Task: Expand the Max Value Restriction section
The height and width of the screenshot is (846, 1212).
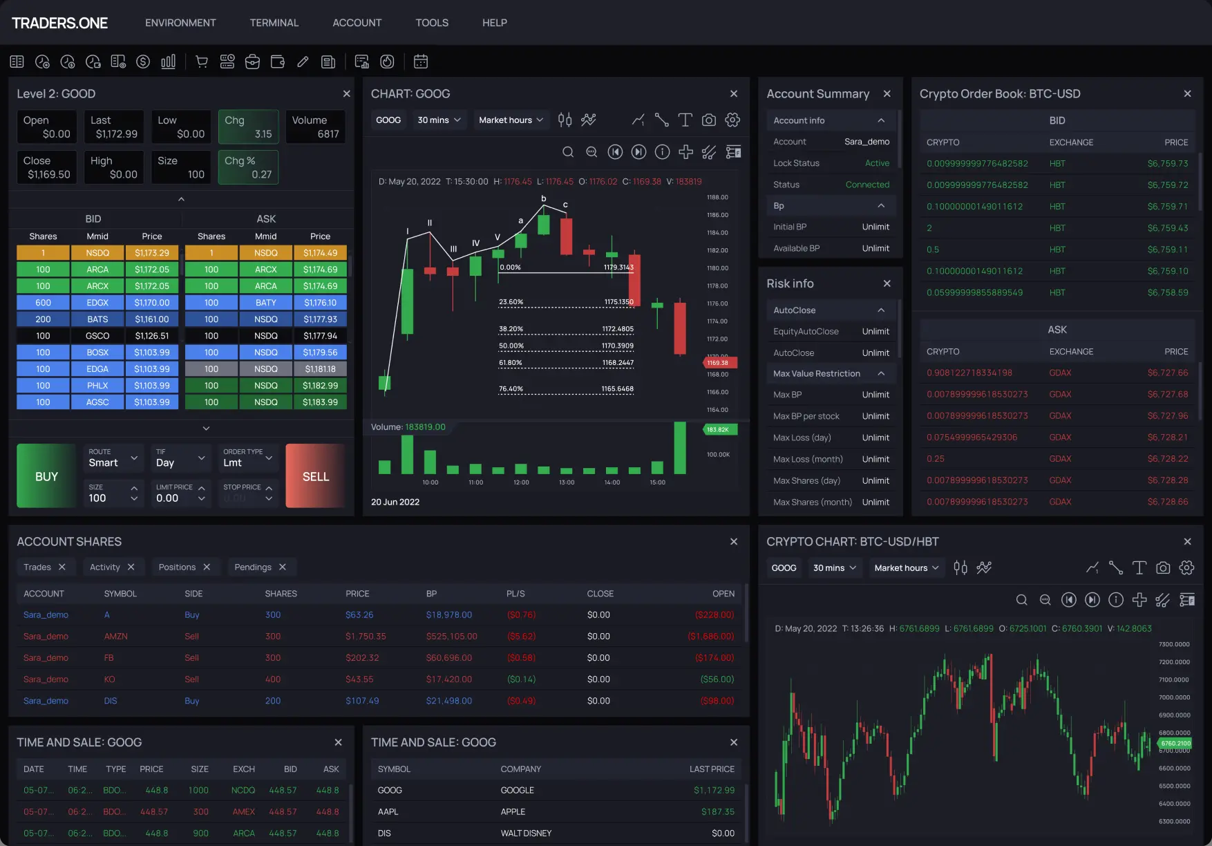Action: pyautogui.click(x=881, y=373)
